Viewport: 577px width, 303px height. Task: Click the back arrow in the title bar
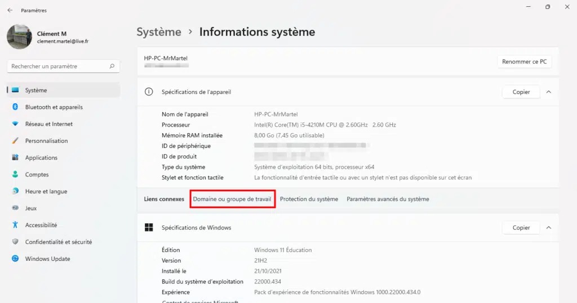click(x=10, y=10)
